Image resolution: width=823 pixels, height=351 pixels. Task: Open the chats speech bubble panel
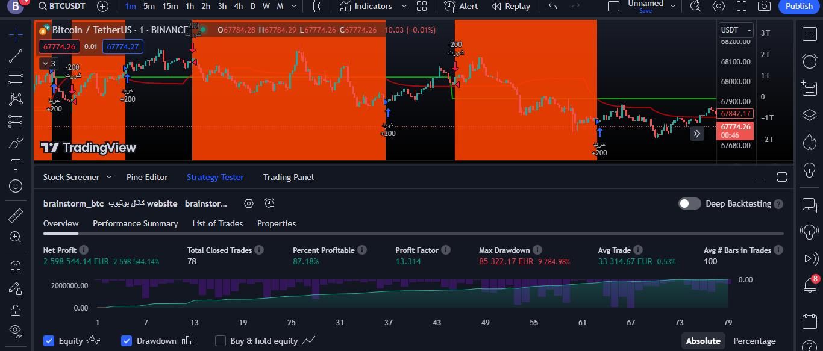809,205
